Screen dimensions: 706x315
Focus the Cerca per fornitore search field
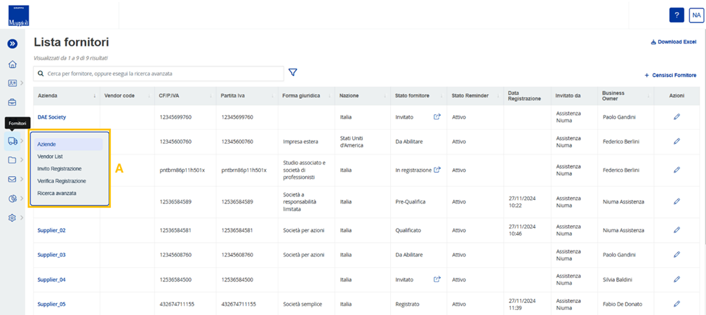pyautogui.click(x=159, y=74)
